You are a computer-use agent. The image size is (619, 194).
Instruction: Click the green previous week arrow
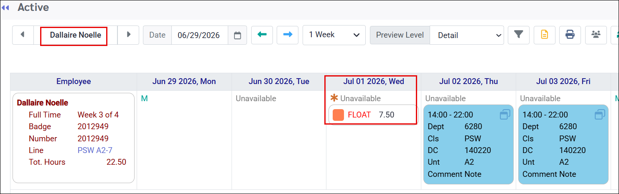[x=262, y=35]
